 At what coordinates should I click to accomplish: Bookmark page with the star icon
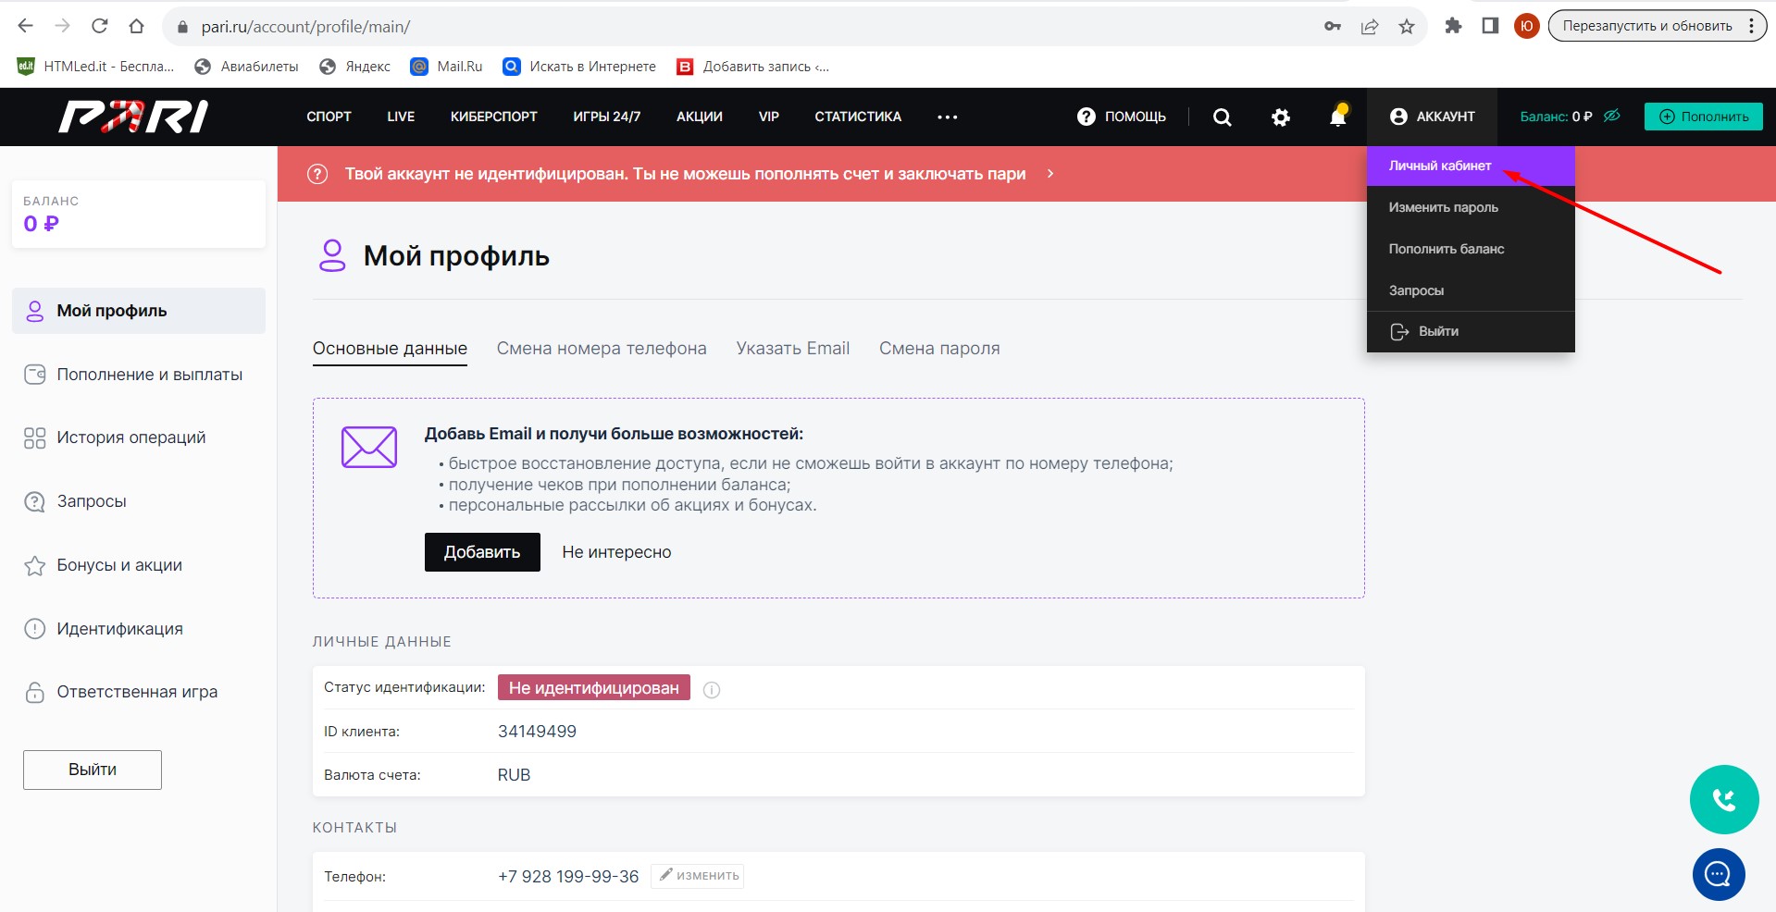pos(1407,27)
